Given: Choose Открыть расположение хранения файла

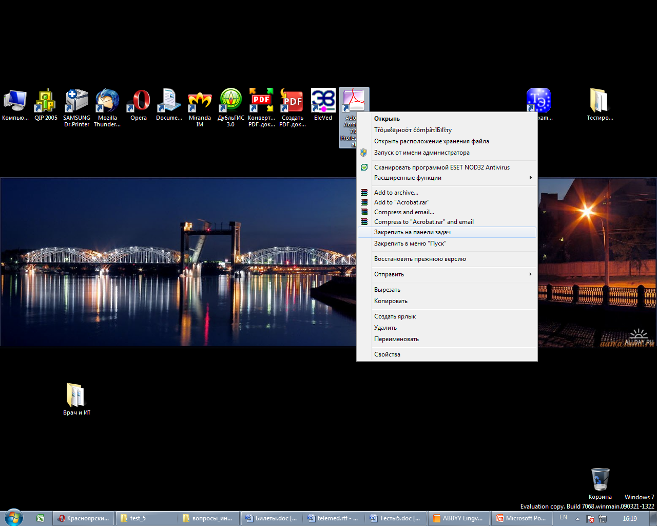Looking at the screenshot, I should tap(447, 141).
